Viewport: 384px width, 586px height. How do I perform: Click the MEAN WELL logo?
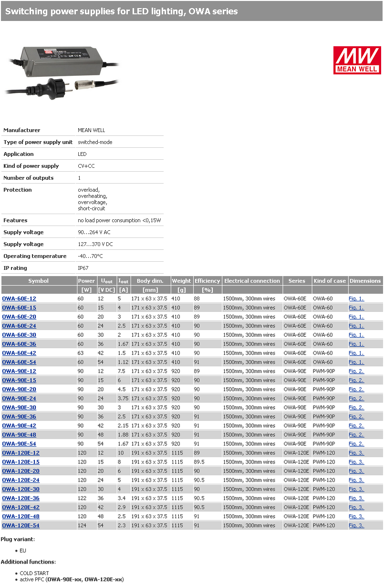(x=357, y=60)
